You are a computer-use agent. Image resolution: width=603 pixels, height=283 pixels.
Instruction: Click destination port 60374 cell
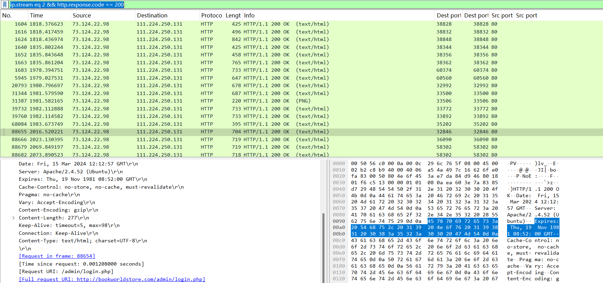click(444, 70)
